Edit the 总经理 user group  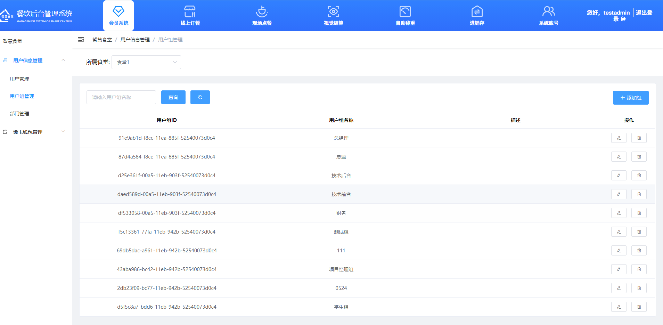619,138
